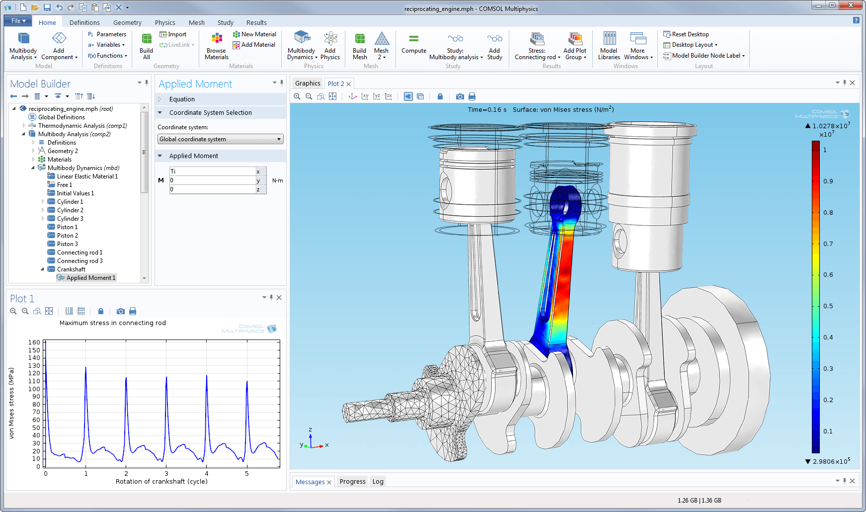Toggle scene light in Plot 2 toolbar

tap(408, 96)
